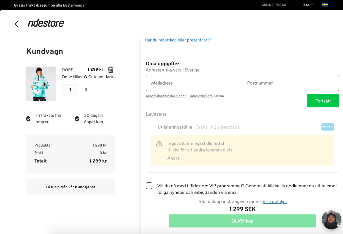
Task: Click the Totalt 1 299 kr amount
Action: point(98,161)
